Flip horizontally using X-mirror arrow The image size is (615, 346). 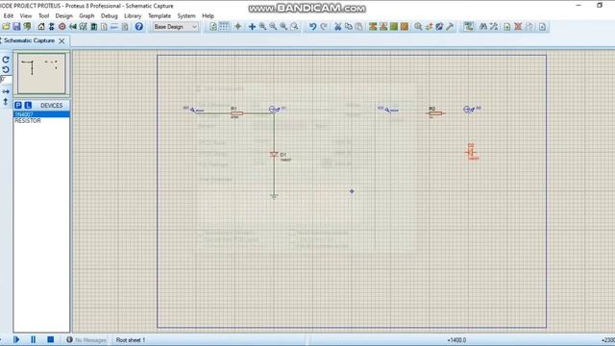click(6, 91)
